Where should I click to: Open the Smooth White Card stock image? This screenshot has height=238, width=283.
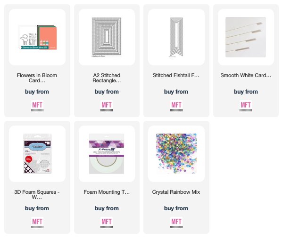[x=246, y=37]
